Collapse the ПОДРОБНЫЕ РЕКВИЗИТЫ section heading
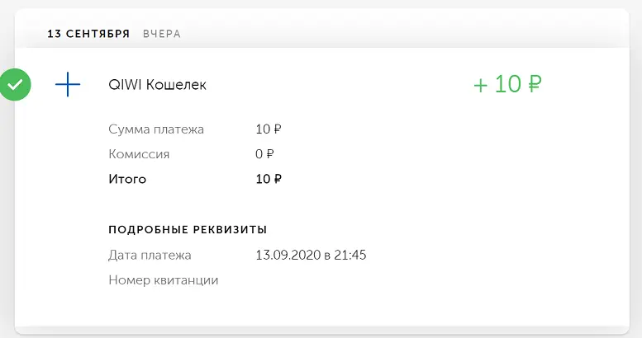Screen dimensions: 642x338 tap(188, 229)
